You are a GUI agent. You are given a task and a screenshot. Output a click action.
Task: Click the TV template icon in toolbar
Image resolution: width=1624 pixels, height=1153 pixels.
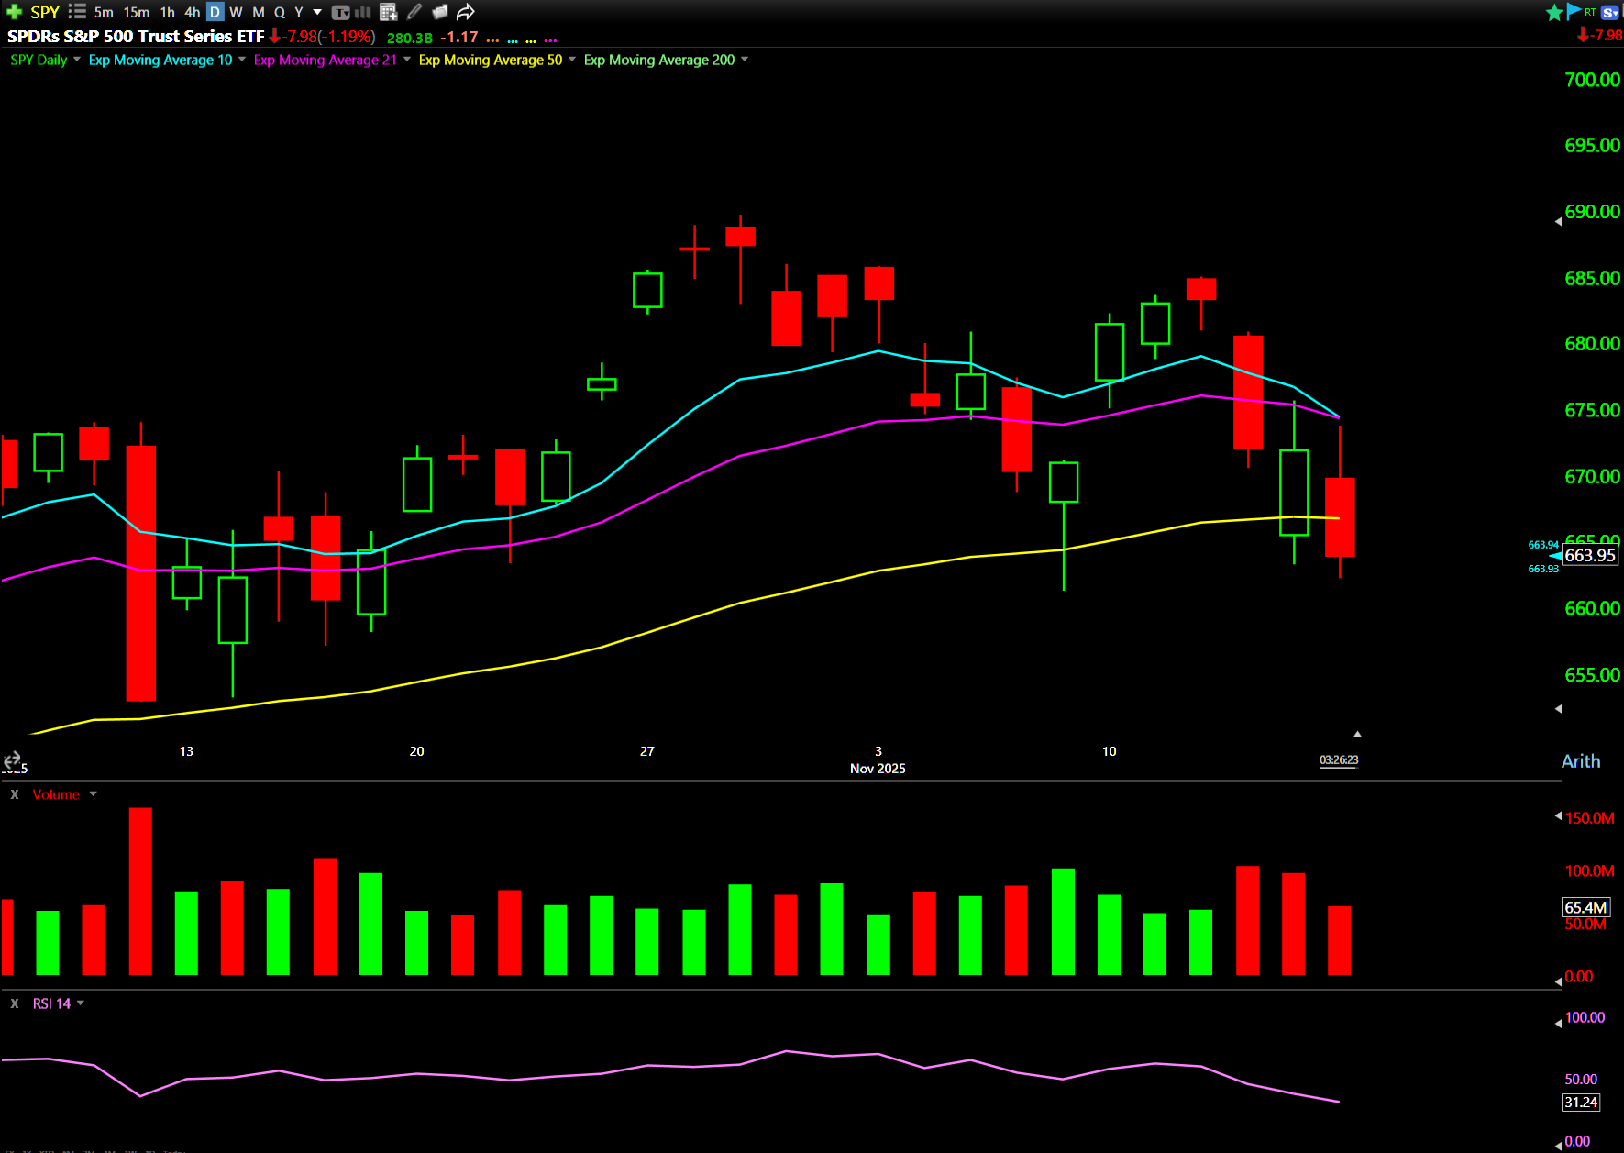(x=340, y=12)
